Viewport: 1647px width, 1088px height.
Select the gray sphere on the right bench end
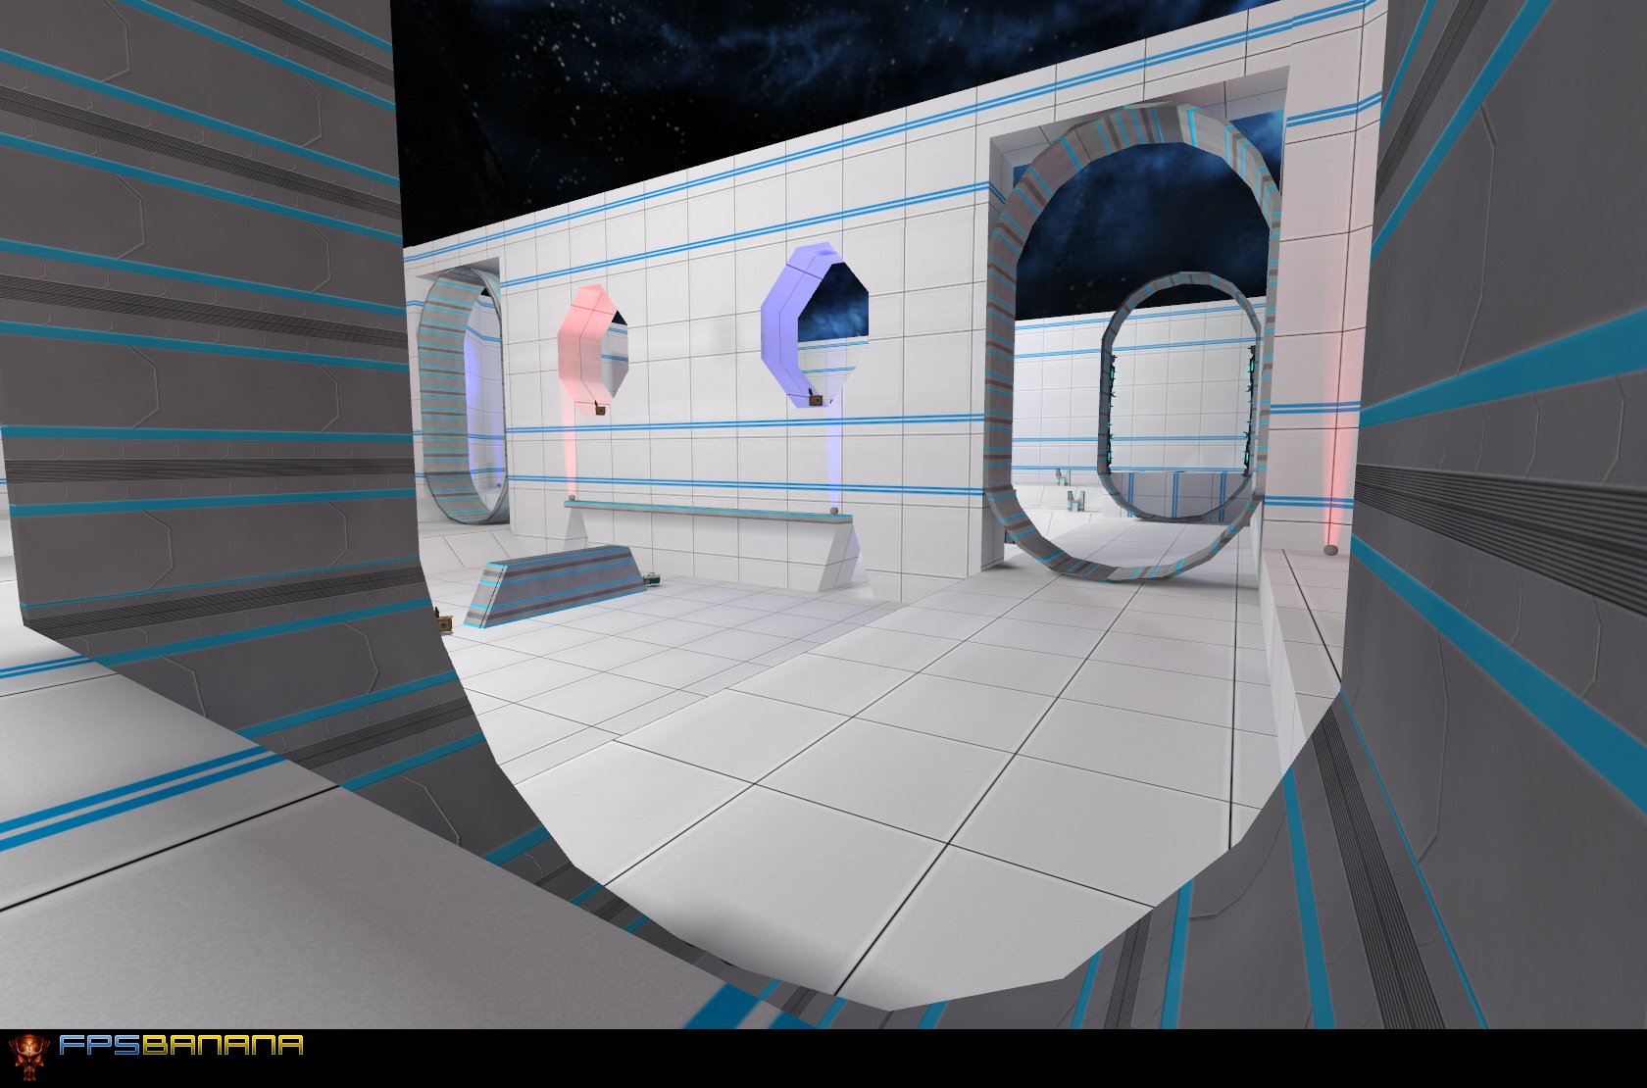click(832, 510)
